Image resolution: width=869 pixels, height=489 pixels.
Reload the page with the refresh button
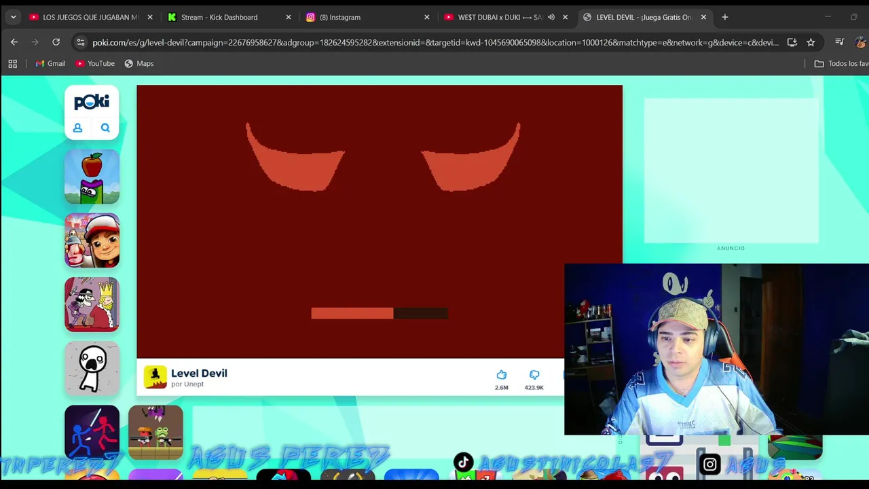pos(56,42)
